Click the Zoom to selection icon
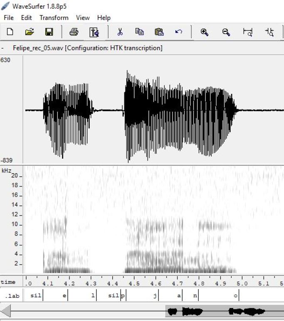 click(248, 32)
